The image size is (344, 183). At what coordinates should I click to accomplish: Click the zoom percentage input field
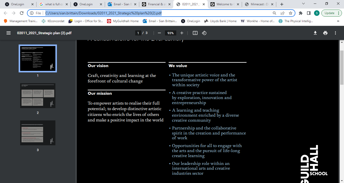pos(170,33)
